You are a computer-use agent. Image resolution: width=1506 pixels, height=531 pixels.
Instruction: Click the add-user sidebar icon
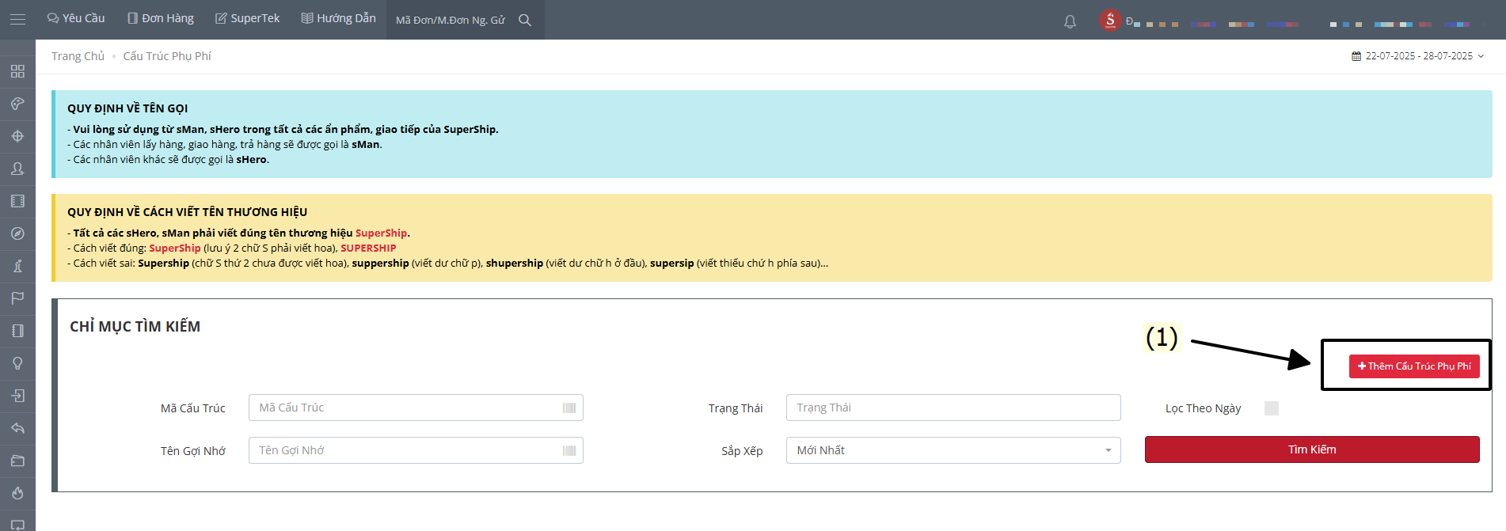coord(17,169)
